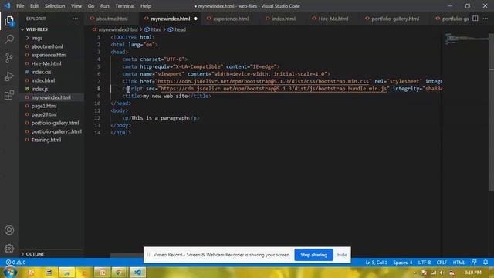Open the Accounts menu icon

9,230
